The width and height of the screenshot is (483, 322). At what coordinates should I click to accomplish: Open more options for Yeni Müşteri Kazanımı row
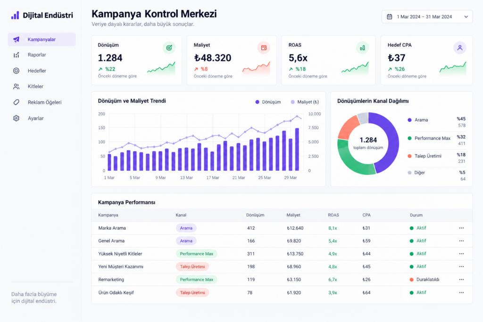461,266
